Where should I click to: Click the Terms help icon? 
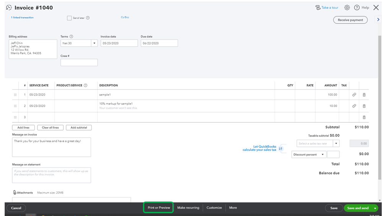coord(71,37)
